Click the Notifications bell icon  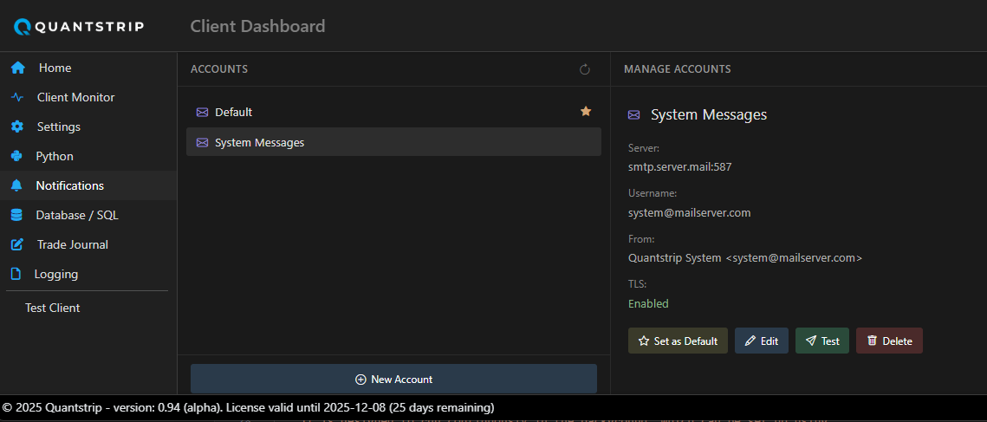point(16,185)
